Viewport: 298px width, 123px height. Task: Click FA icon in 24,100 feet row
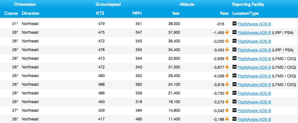pos(234,84)
